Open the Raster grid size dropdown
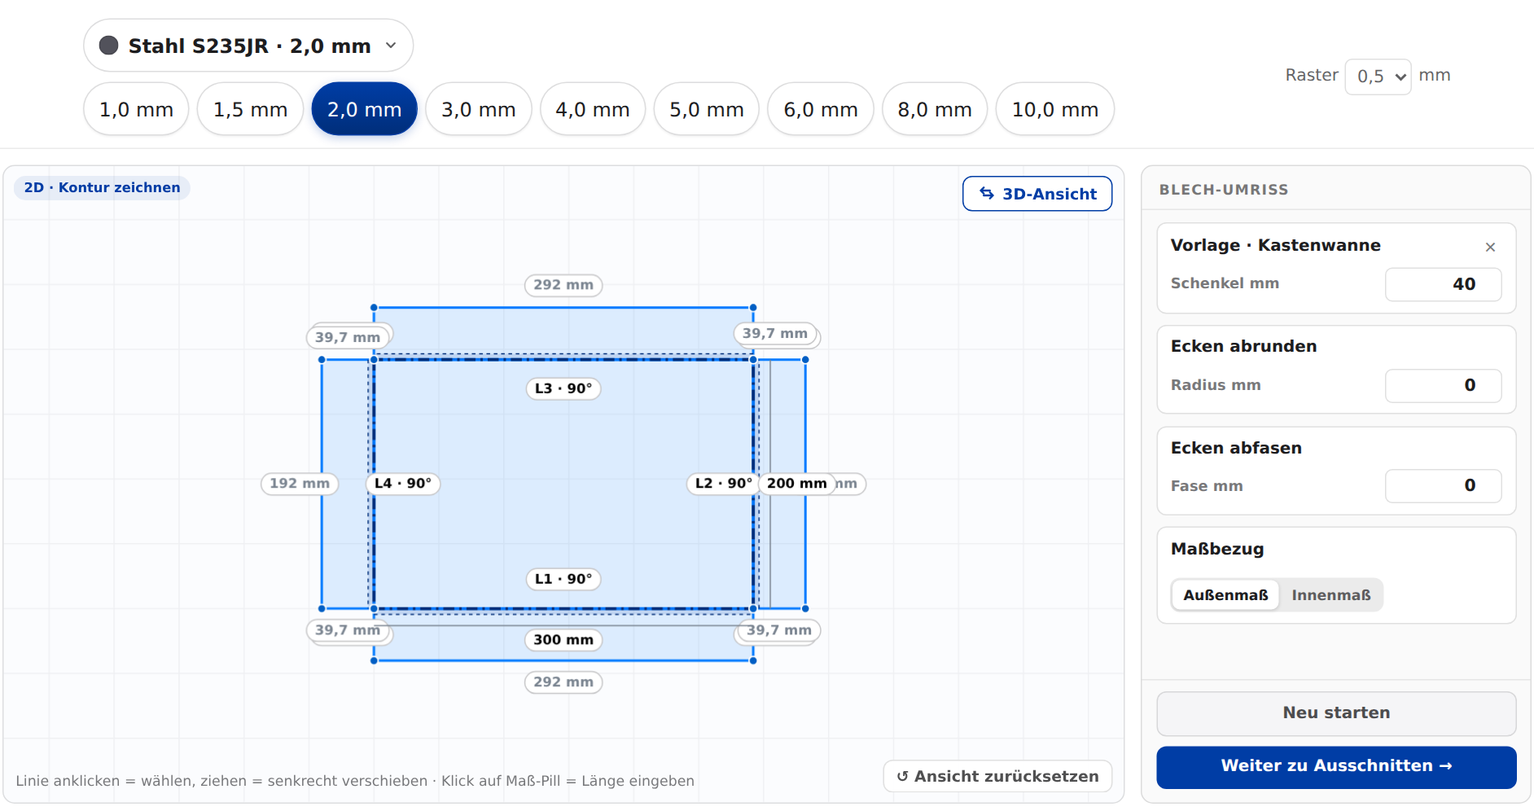Screen dimensions: 1534x811 point(1378,77)
